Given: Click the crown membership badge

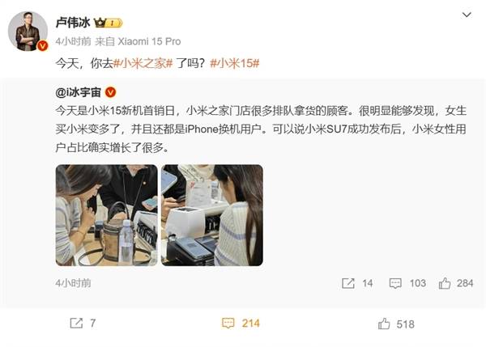Looking at the screenshot, I should point(109,23).
